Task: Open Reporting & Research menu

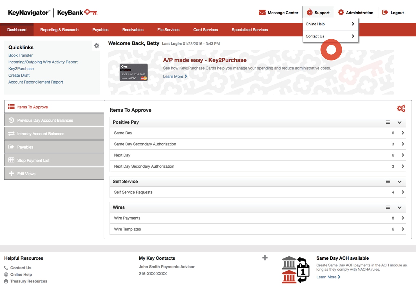Action: coord(59,30)
